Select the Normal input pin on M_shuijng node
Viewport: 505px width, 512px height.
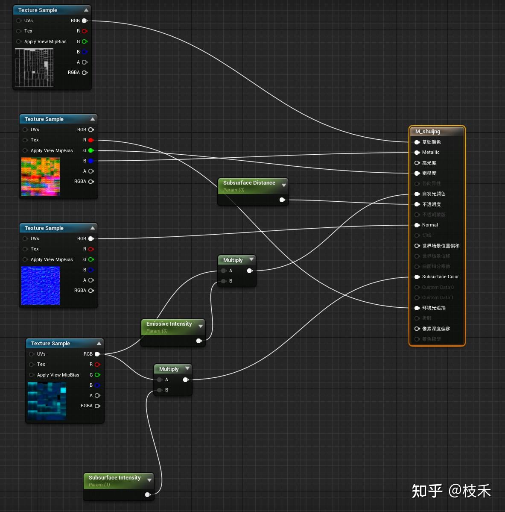point(417,225)
